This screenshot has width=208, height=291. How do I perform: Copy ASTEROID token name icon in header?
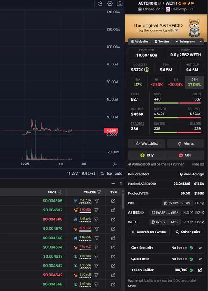pos(159,3)
